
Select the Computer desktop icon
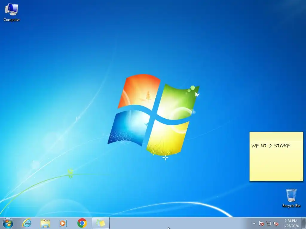point(12,12)
